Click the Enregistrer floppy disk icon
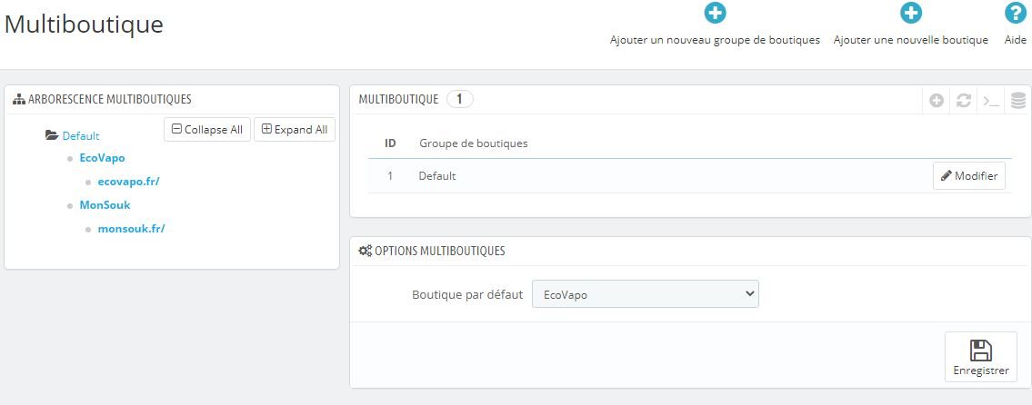 point(981,351)
